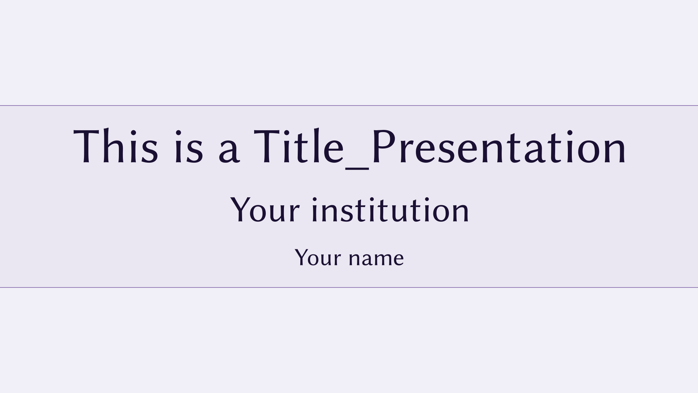Viewport: 698px width, 393px height.
Task: Click "Your" in the institution line
Action: tap(265, 210)
